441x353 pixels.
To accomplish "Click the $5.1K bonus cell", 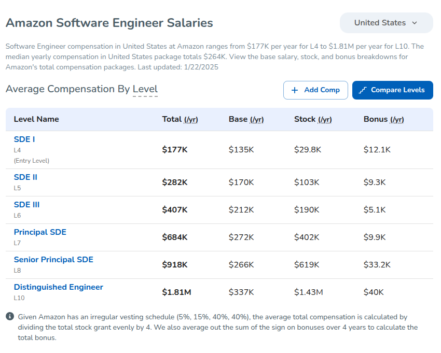I will coord(375,210).
